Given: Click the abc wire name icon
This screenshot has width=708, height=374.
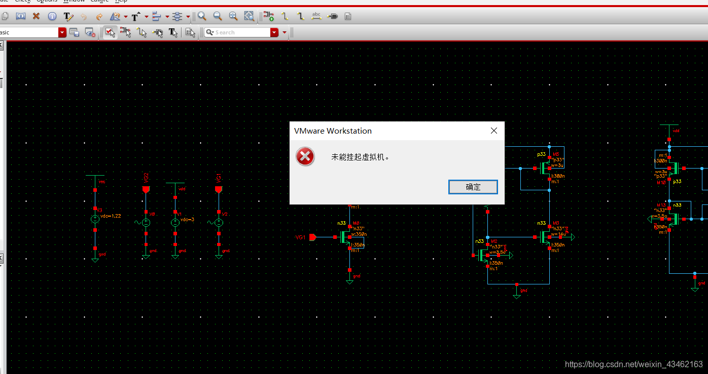Looking at the screenshot, I should point(316,16).
